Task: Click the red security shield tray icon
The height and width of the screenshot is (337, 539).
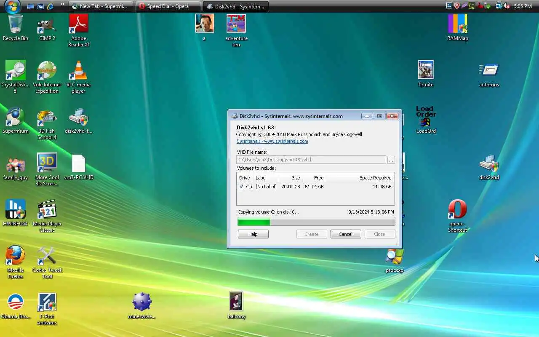Action: [x=457, y=6]
